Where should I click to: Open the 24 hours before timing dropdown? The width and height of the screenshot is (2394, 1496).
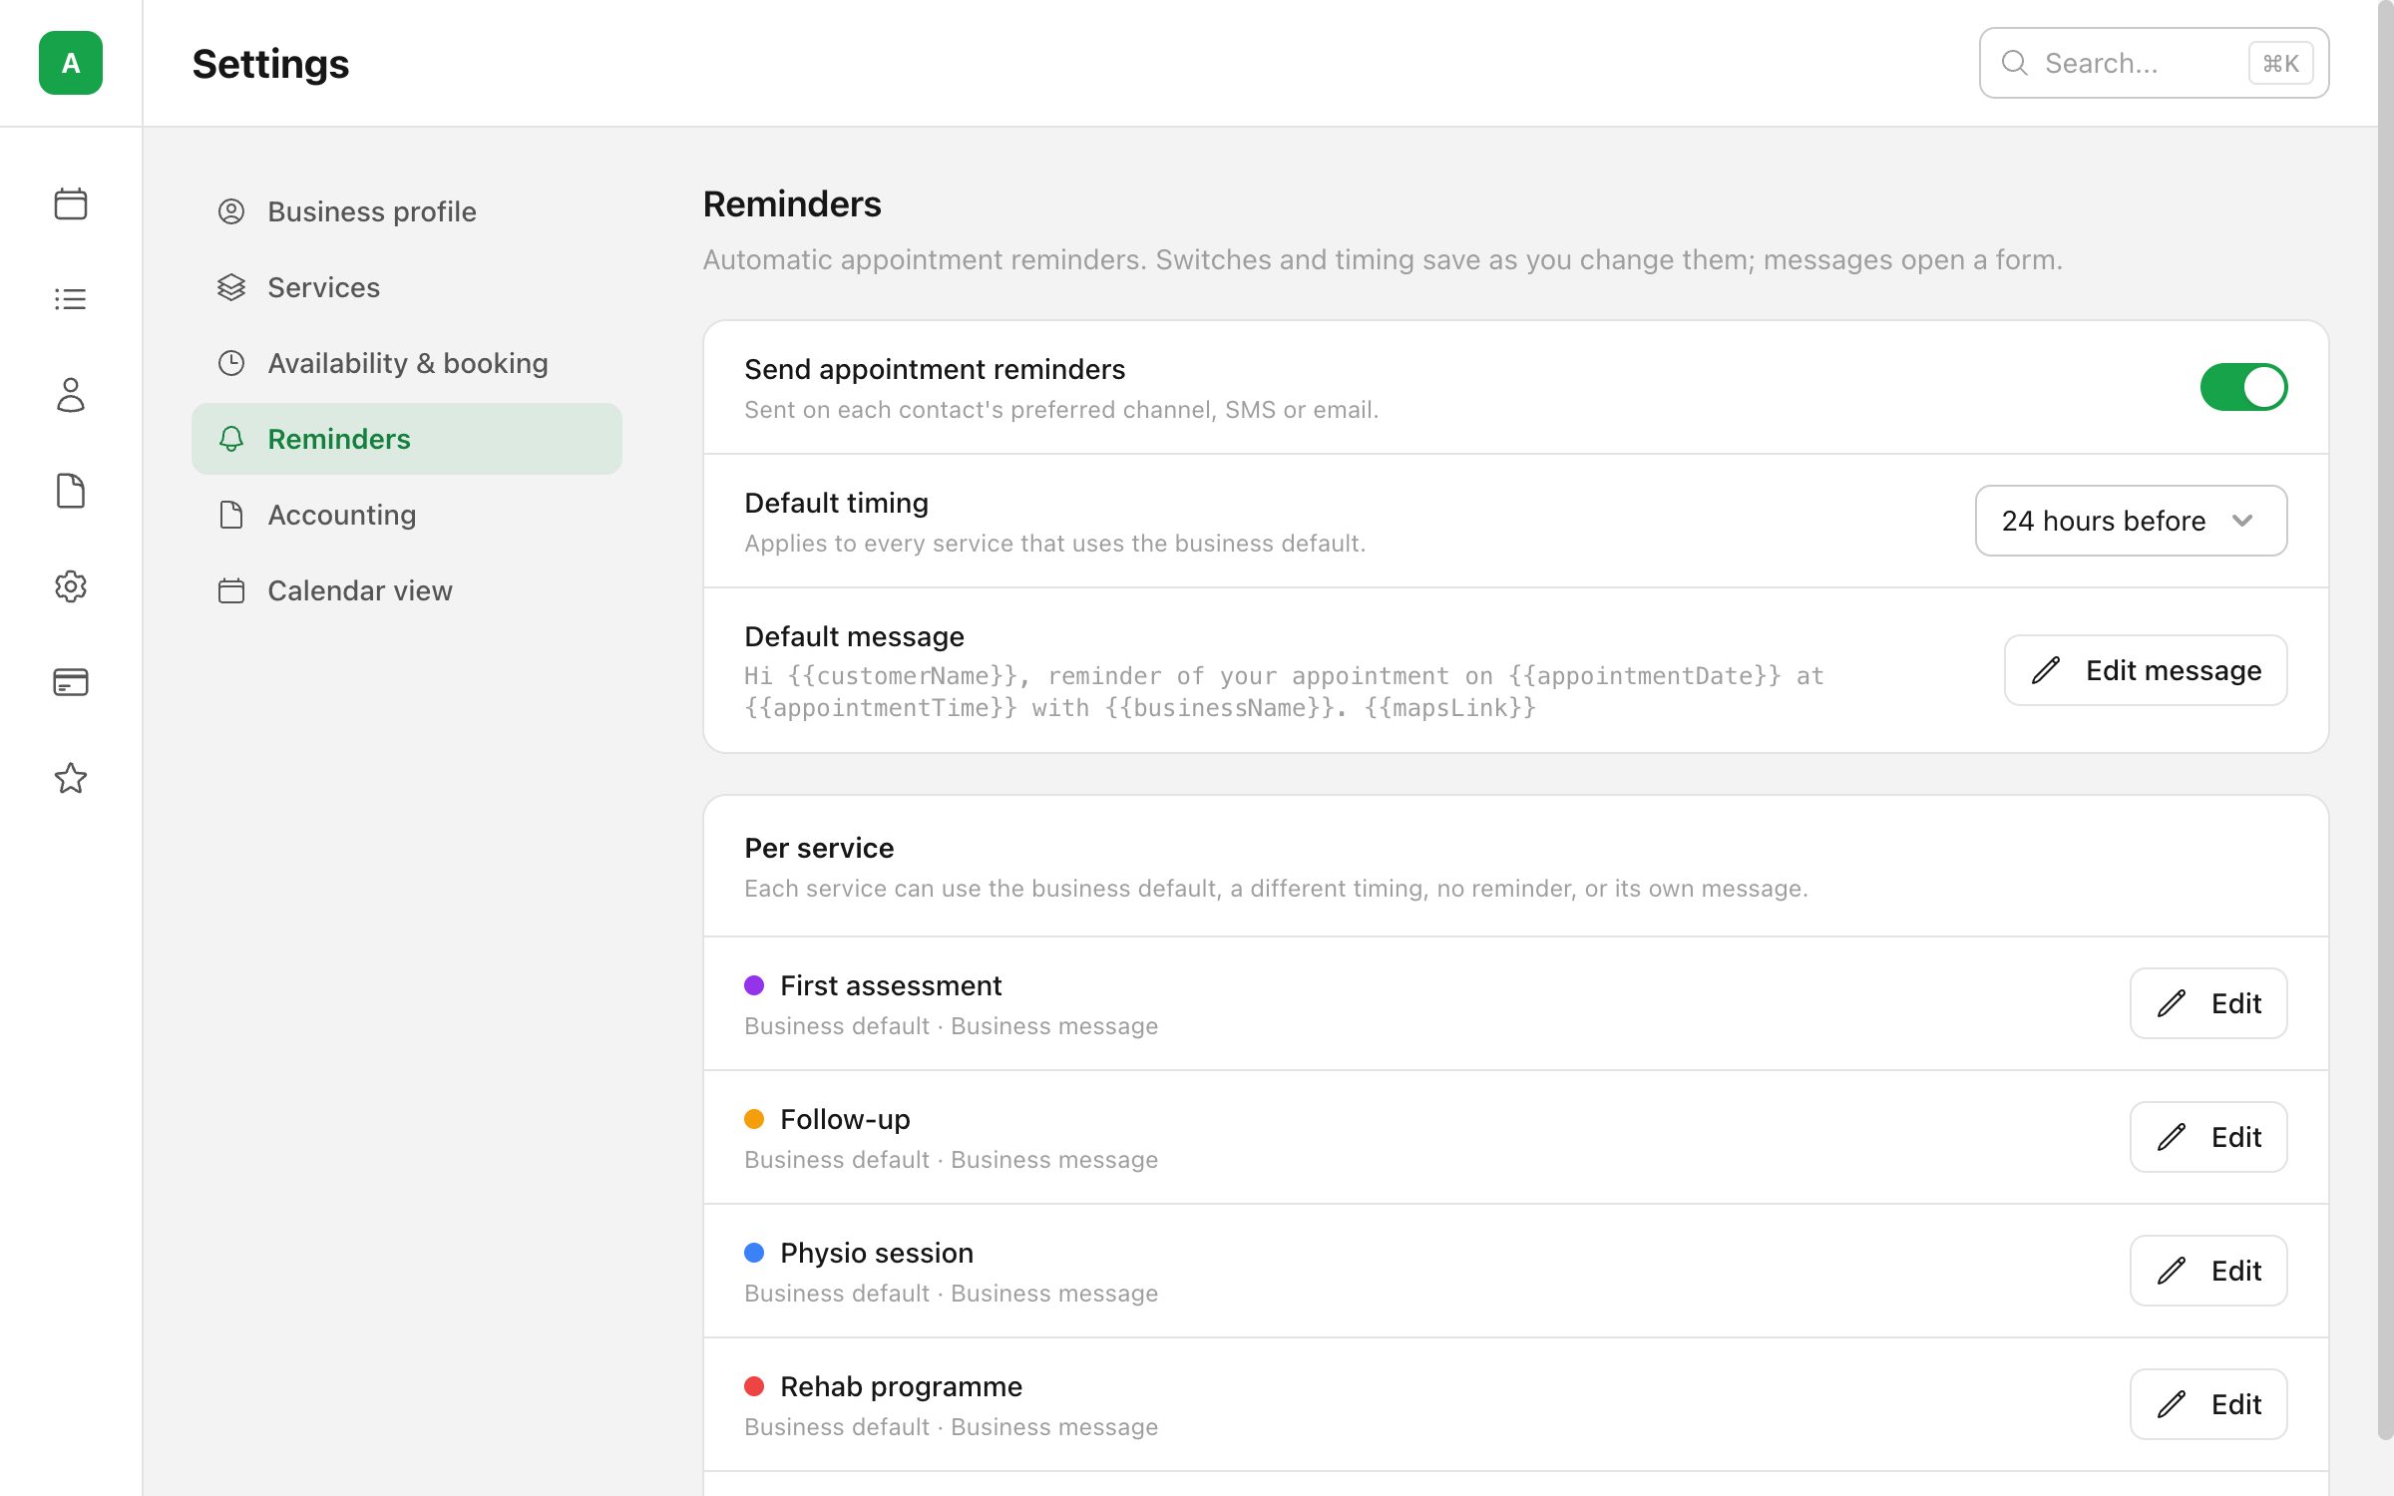[2131, 521]
